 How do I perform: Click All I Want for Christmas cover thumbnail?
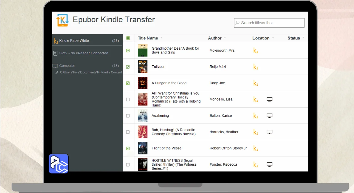point(143,99)
